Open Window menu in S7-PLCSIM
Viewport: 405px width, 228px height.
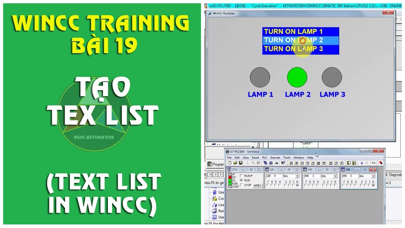(299, 157)
